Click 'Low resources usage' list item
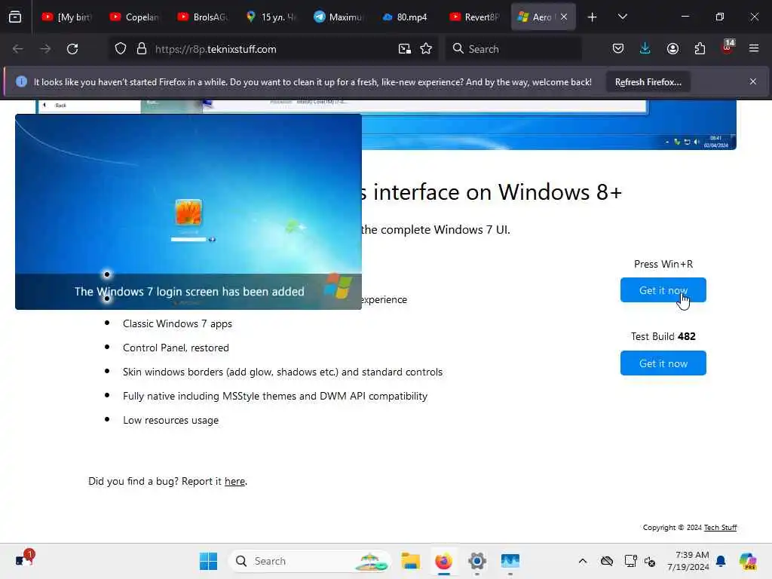The image size is (772, 579). [x=171, y=420]
